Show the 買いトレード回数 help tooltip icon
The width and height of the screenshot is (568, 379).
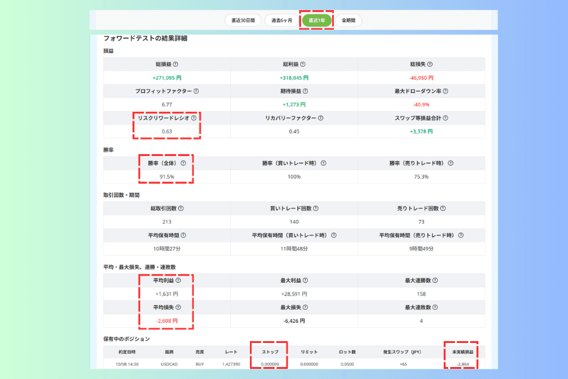[x=316, y=208]
